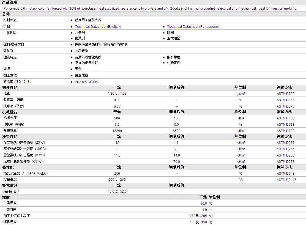Click the 'ASTM D792' test method cell
This screenshot has width=306, height=225.
point(286,94)
